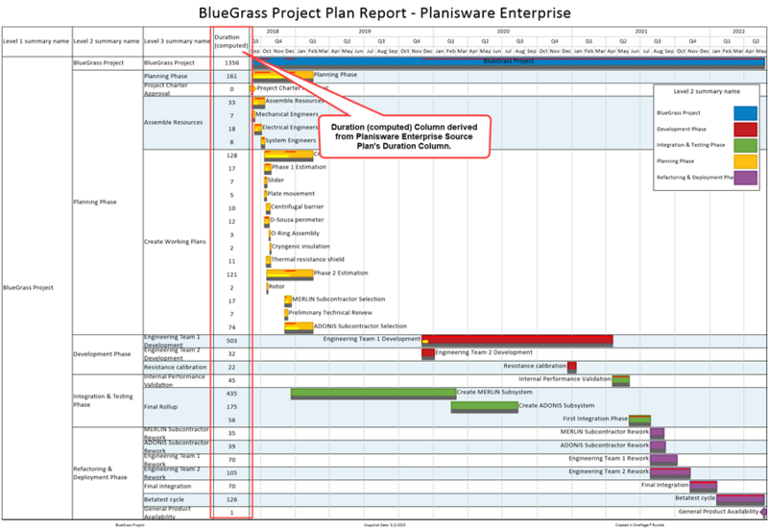Click the duration value 503
Viewport: 768px width, 528px height.
(231, 341)
